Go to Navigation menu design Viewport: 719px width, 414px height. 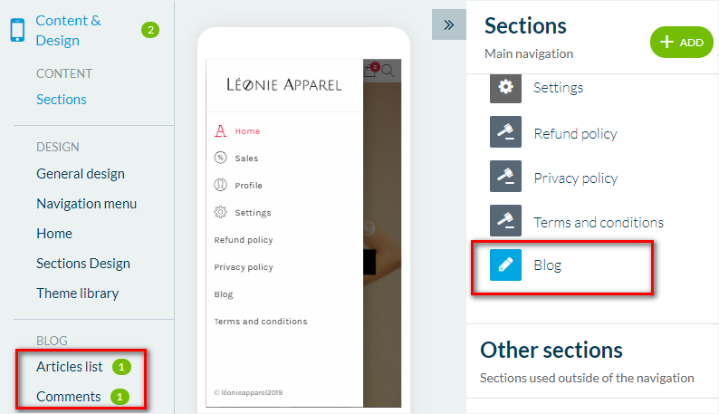click(x=87, y=204)
